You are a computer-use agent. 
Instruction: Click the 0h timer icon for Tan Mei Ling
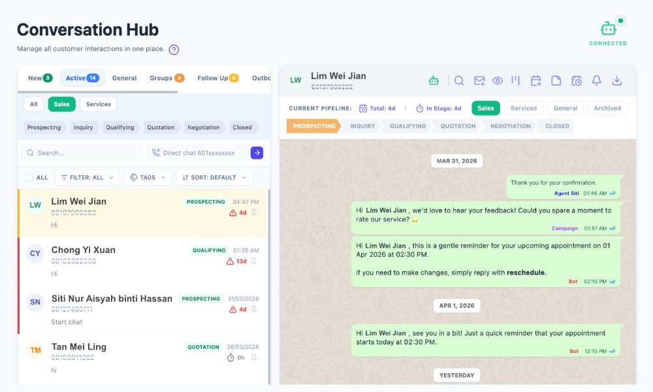pyautogui.click(x=231, y=358)
